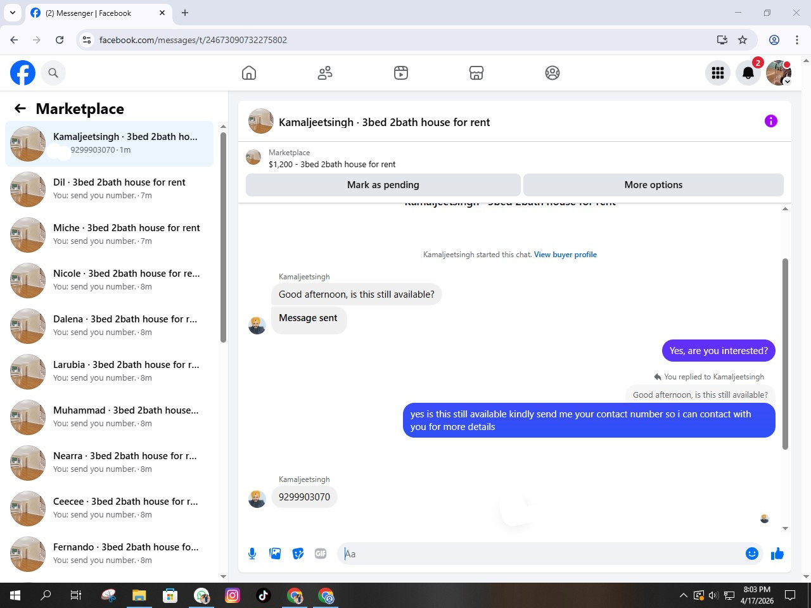Screen dimensions: 811x608
Task: View site information icon in address bar
Action: [87, 40]
